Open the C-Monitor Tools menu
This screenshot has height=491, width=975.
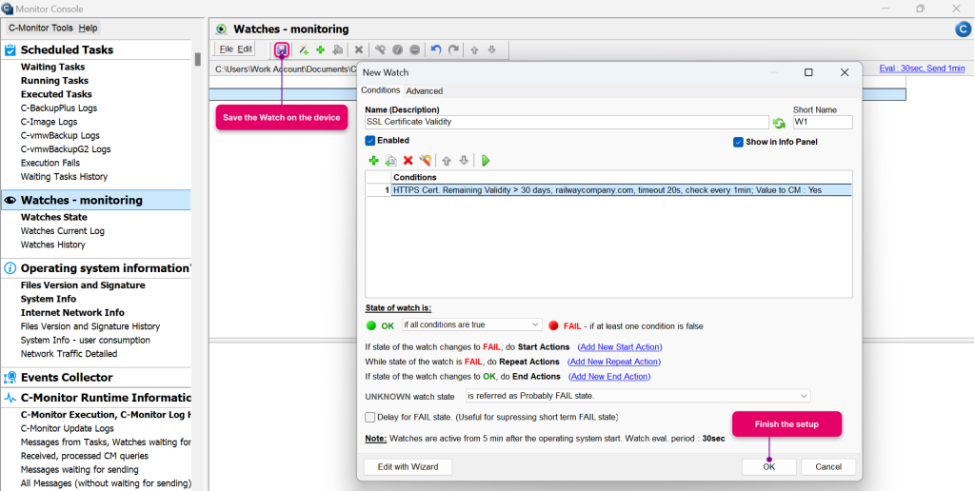point(41,28)
